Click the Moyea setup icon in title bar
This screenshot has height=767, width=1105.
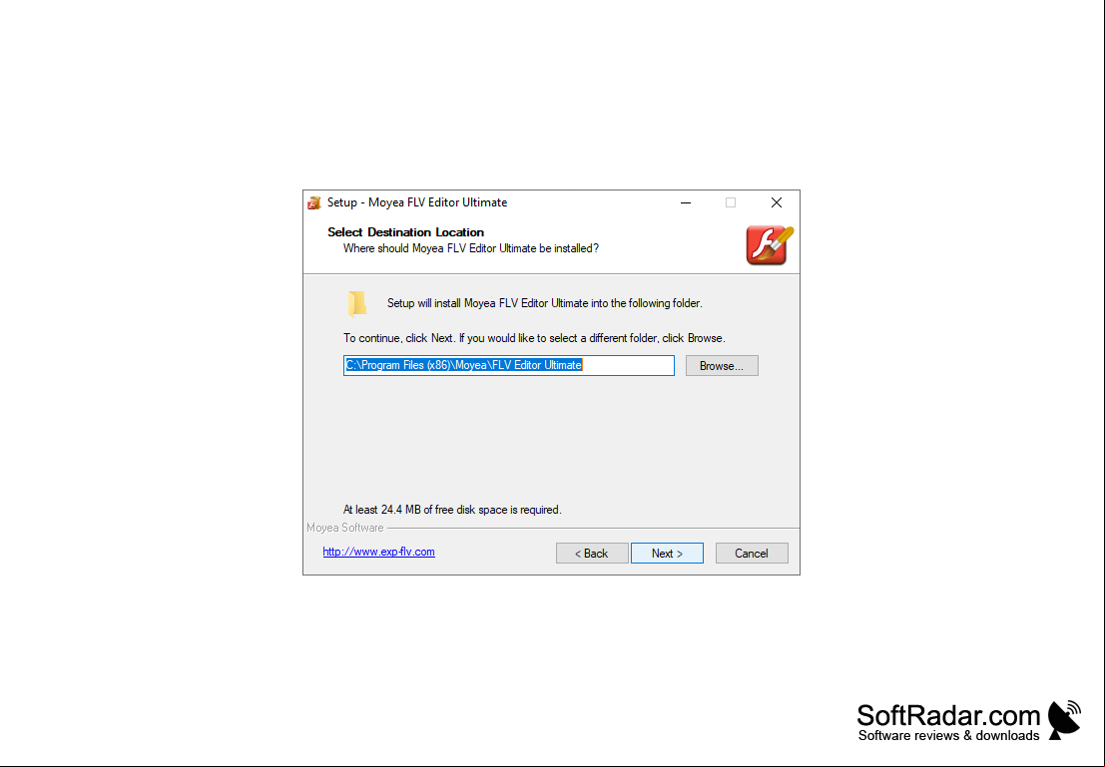(x=314, y=202)
